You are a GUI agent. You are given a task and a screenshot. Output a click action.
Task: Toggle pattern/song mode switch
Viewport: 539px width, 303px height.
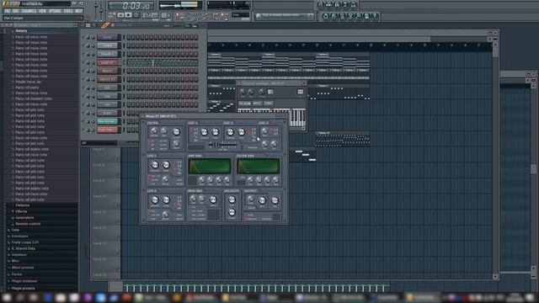112,15
